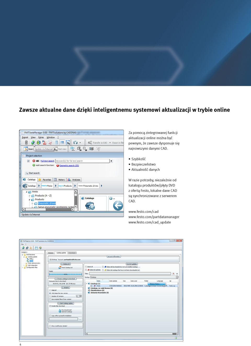Open the Export menu in PARTdataManager
The width and height of the screenshot is (251, 346).
[x=25, y=137]
